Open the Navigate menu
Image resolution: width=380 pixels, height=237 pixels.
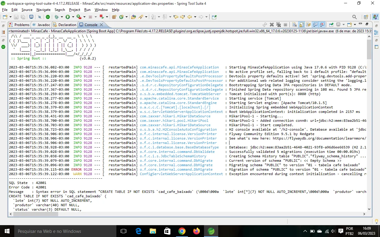[x=43, y=10]
